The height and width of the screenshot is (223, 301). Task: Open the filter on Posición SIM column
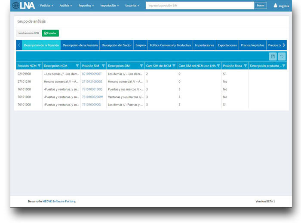pos(103,66)
